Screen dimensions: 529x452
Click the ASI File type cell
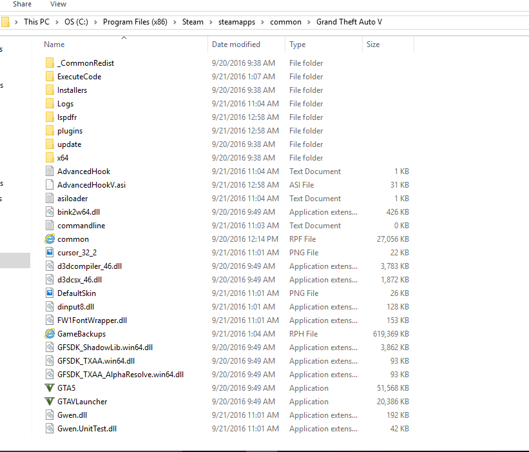pos(302,185)
